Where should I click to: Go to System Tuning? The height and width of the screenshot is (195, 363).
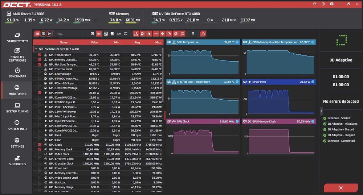pos(17,108)
